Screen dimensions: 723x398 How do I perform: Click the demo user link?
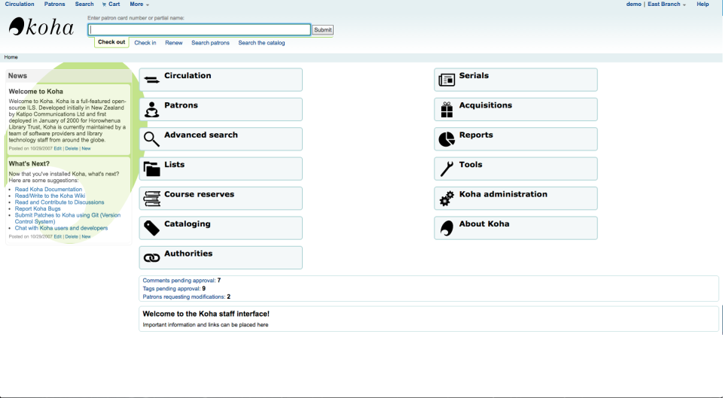(633, 5)
